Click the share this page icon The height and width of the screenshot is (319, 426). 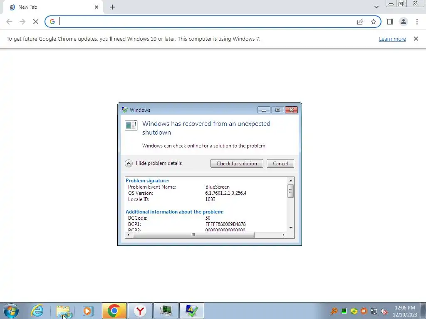(x=360, y=22)
